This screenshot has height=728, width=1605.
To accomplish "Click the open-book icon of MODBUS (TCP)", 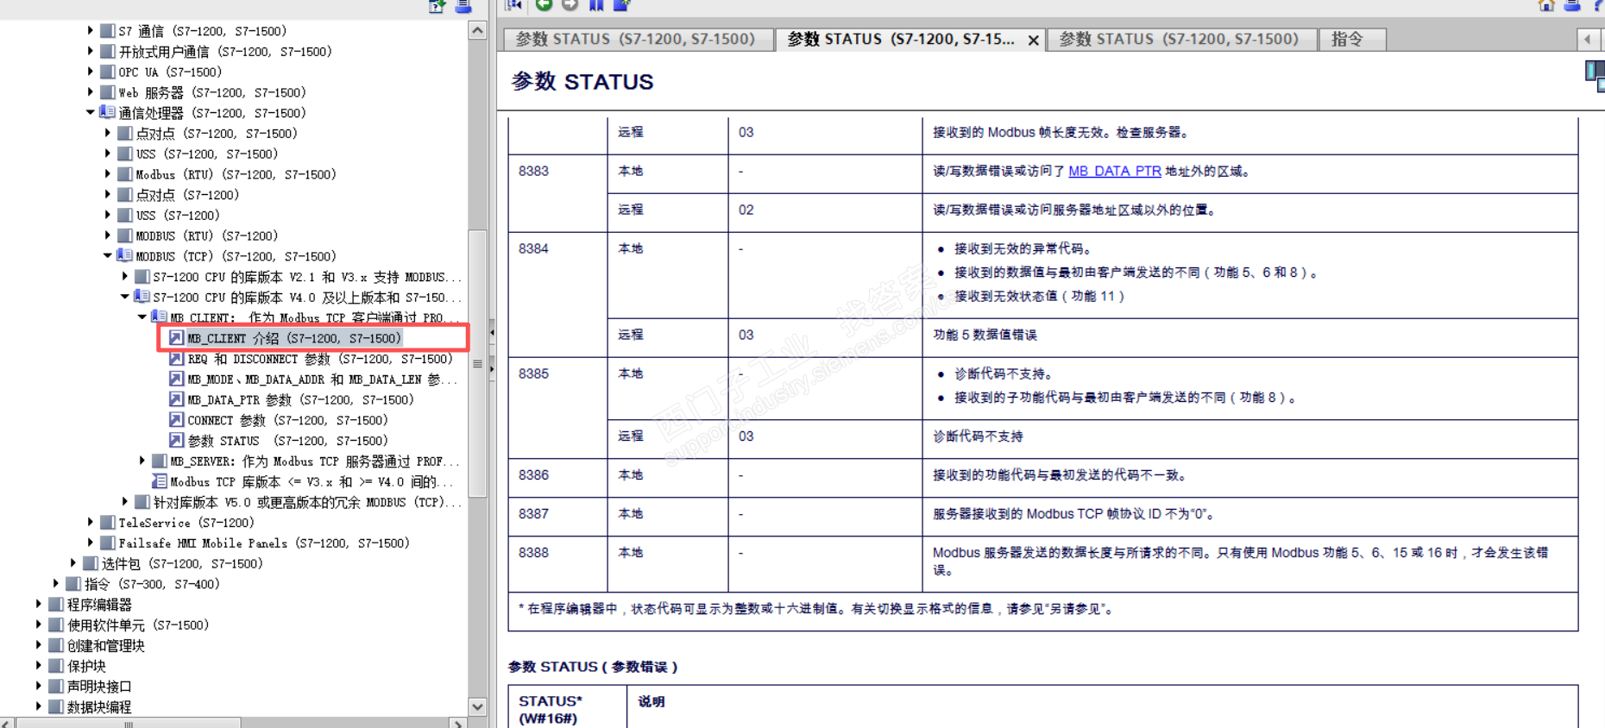I will (x=124, y=255).
